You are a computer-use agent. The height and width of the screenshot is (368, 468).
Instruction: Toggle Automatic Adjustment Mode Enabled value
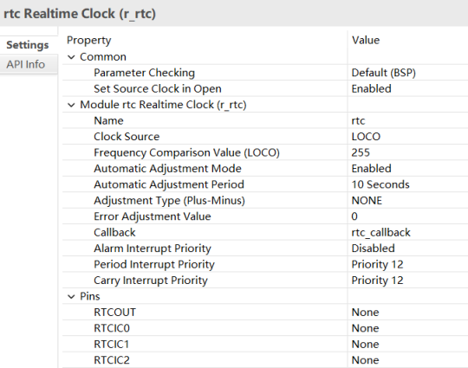407,169
